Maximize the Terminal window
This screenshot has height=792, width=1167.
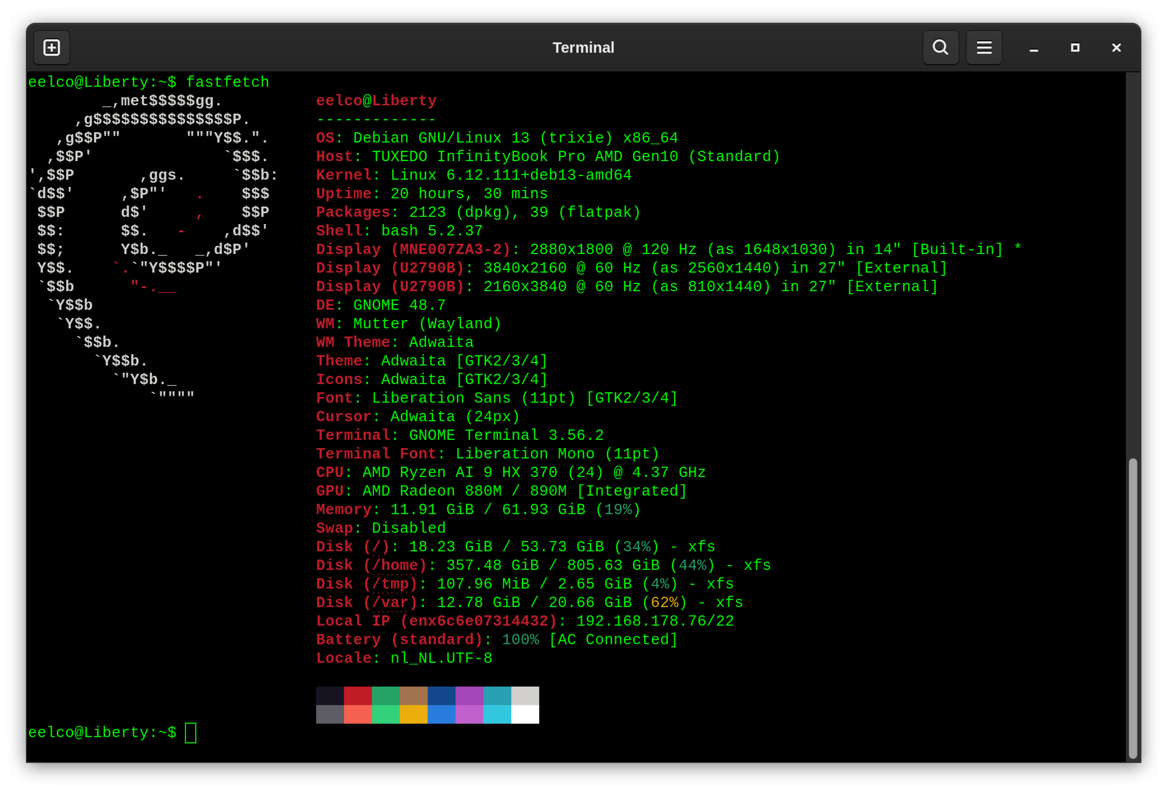[1075, 47]
